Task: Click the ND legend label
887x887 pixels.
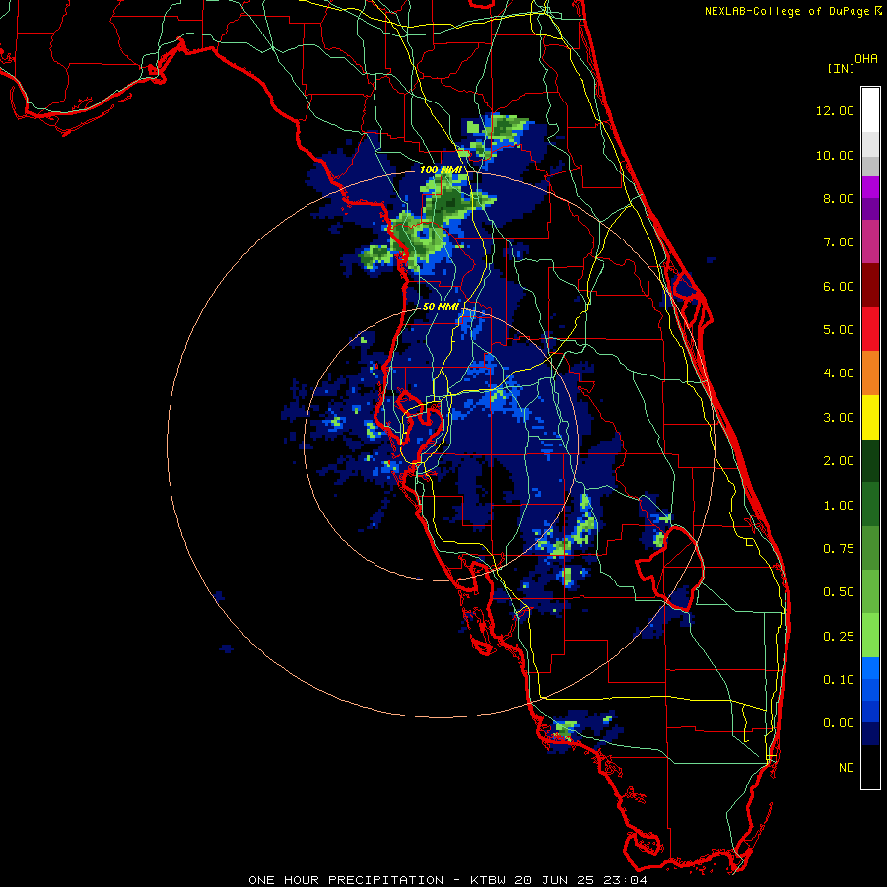Action: point(847,768)
